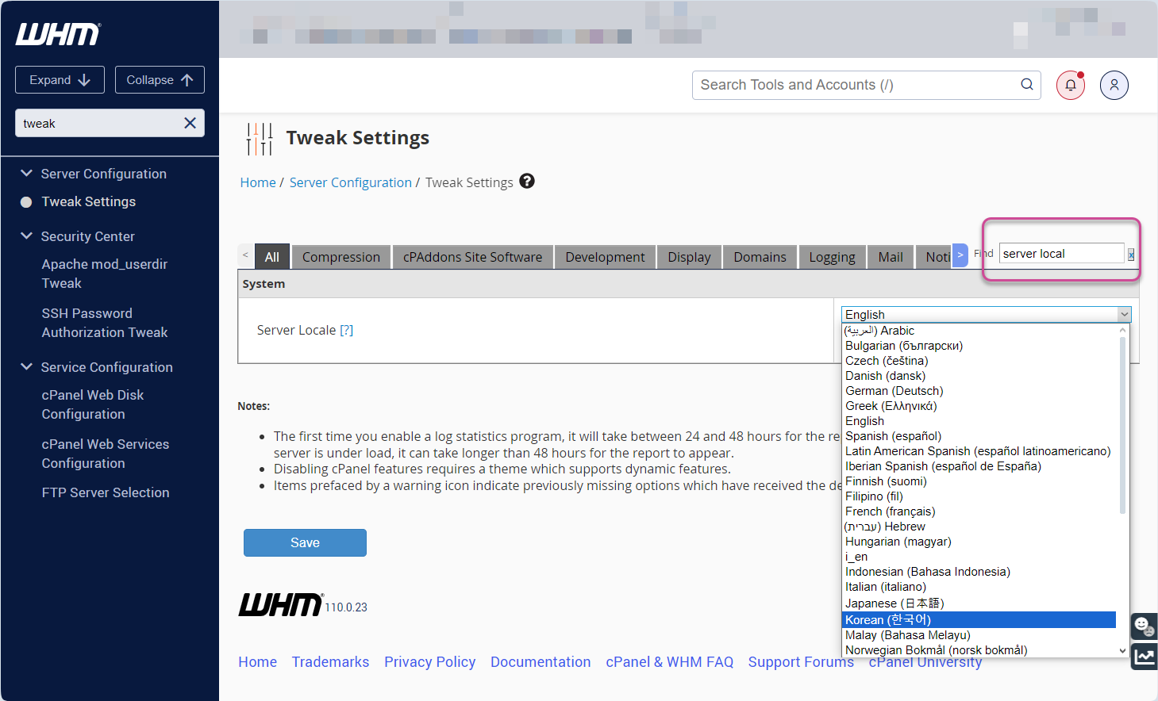Switch to the All tab

pos(272,257)
